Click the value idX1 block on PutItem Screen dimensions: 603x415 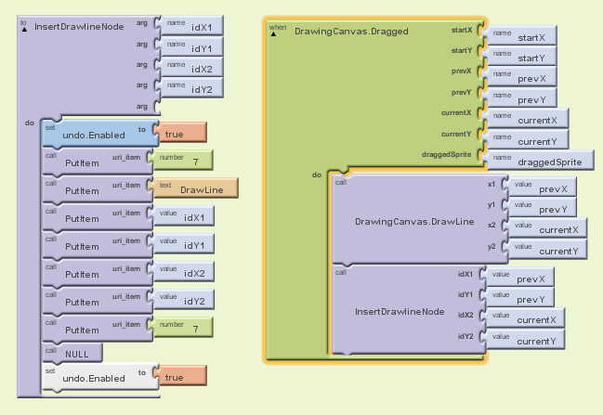[183, 216]
